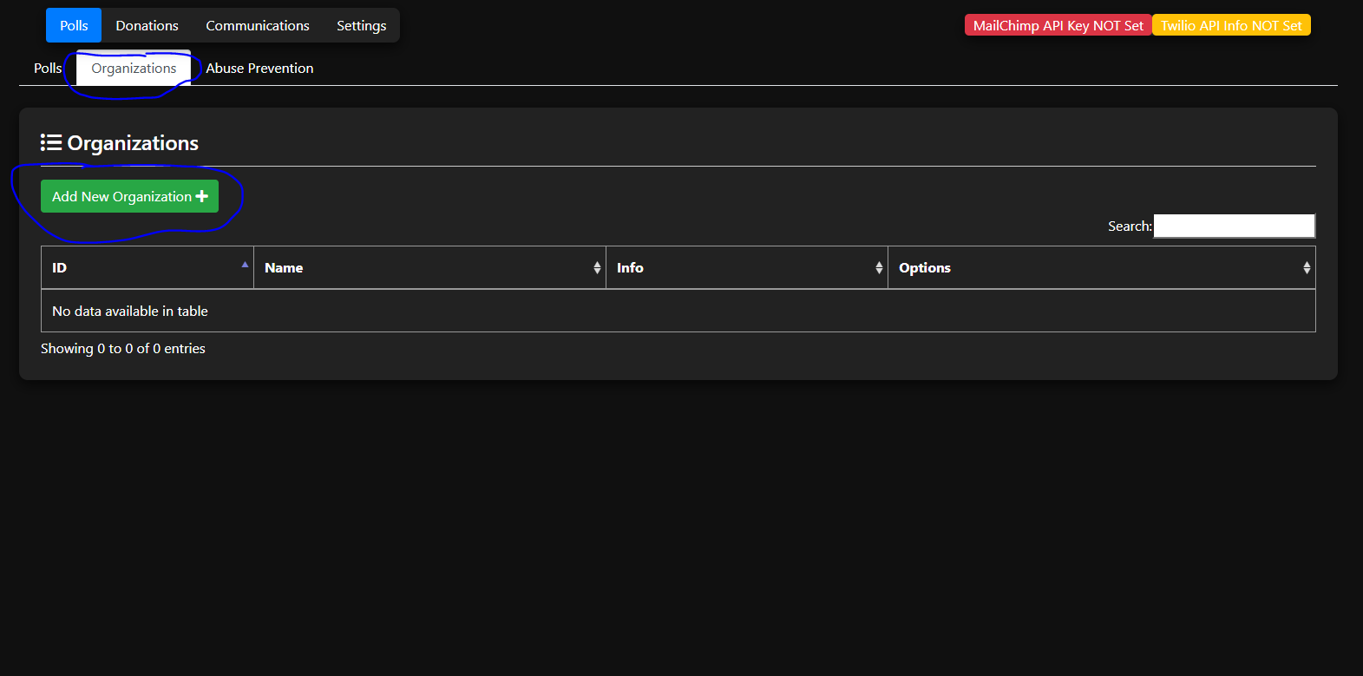Click the No data available table row
This screenshot has height=676, width=1363.
coord(677,312)
